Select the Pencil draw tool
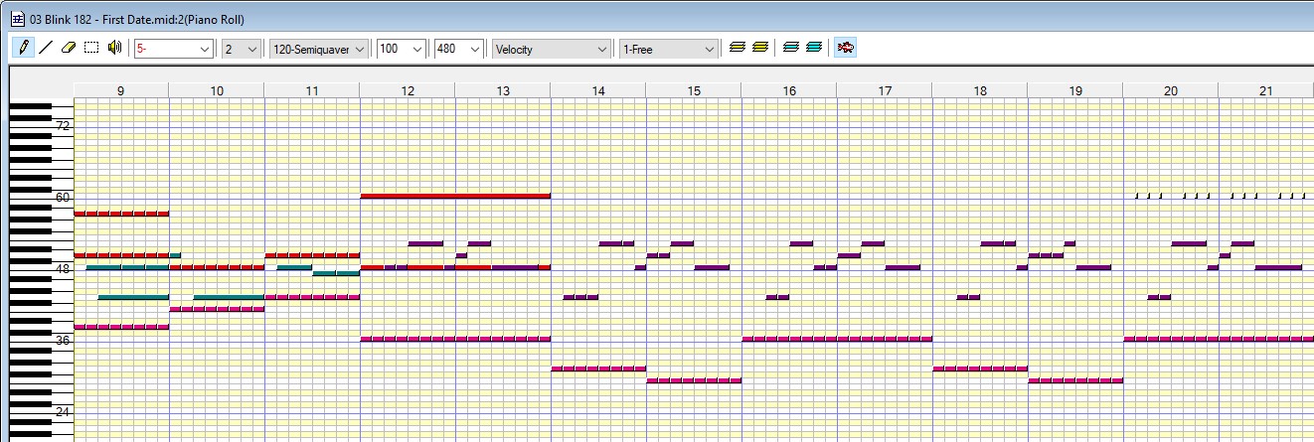1314x442 pixels. coord(24,48)
